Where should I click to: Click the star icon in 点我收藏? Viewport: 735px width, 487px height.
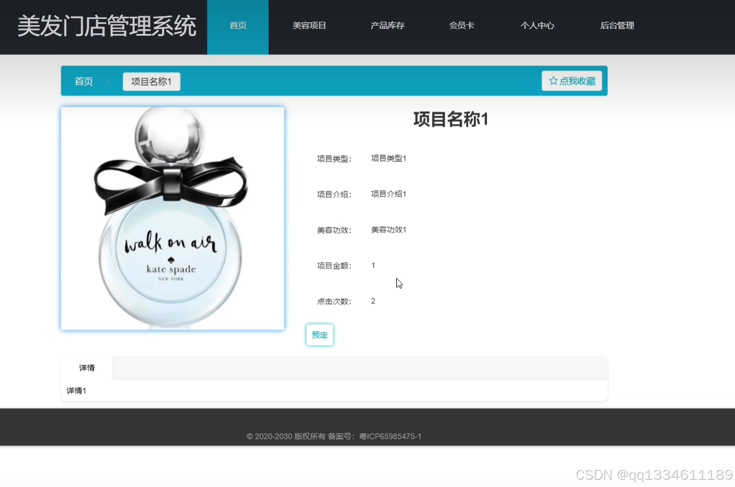(x=553, y=81)
